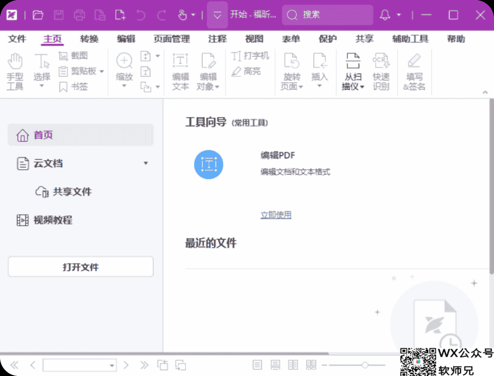Click the zoom slider handle in status bar
494x376 pixels.
[365, 365]
